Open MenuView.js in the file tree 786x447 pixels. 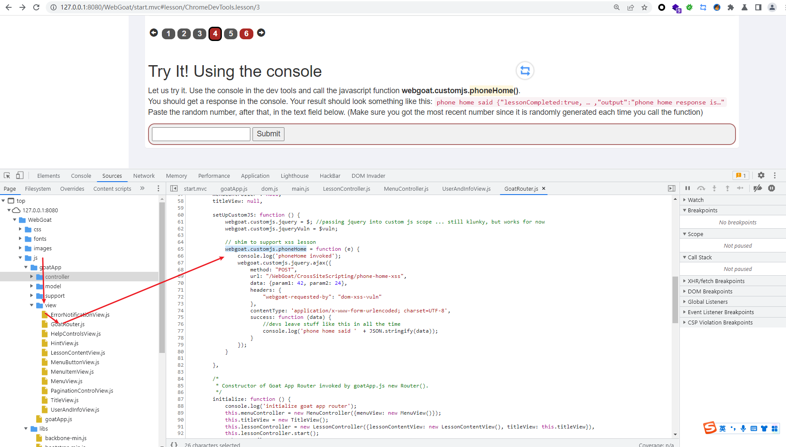[66, 381]
